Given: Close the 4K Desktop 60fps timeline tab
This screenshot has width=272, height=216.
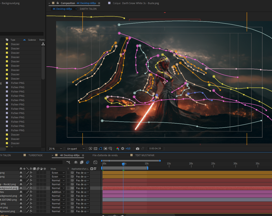Looking at the screenshot, I should coord(53,155).
